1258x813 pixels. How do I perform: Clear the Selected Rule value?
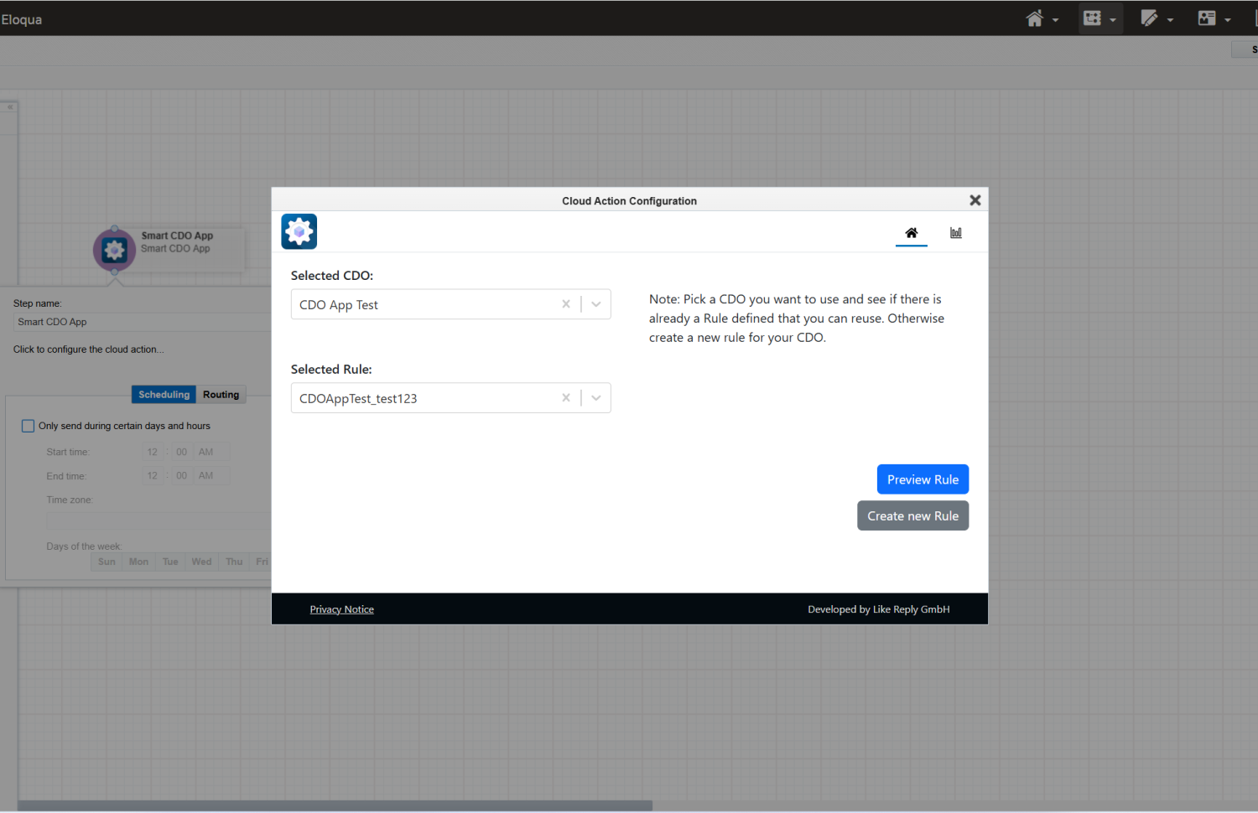point(566,398)
